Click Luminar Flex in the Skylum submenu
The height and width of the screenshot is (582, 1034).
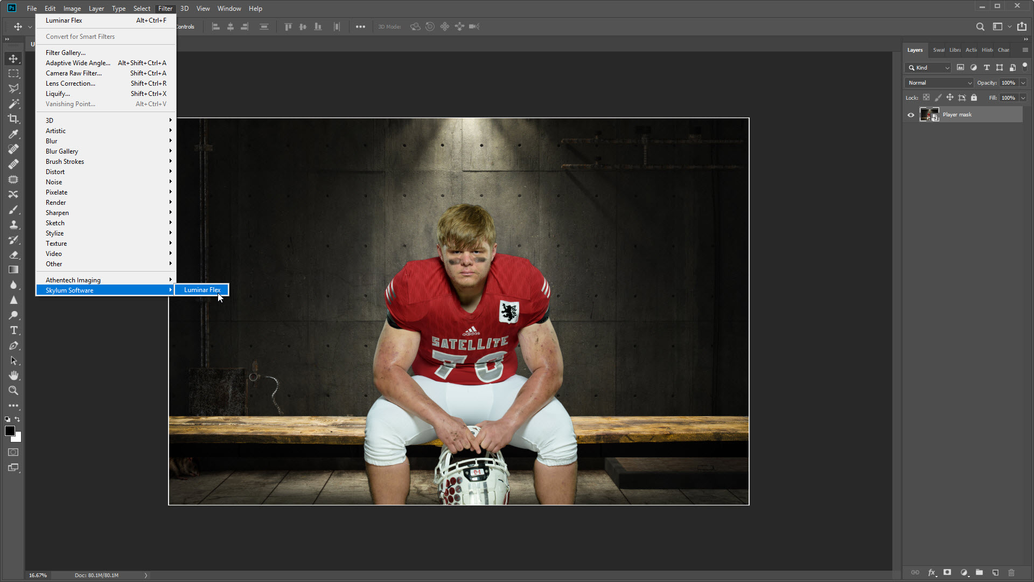pos(202,290)
